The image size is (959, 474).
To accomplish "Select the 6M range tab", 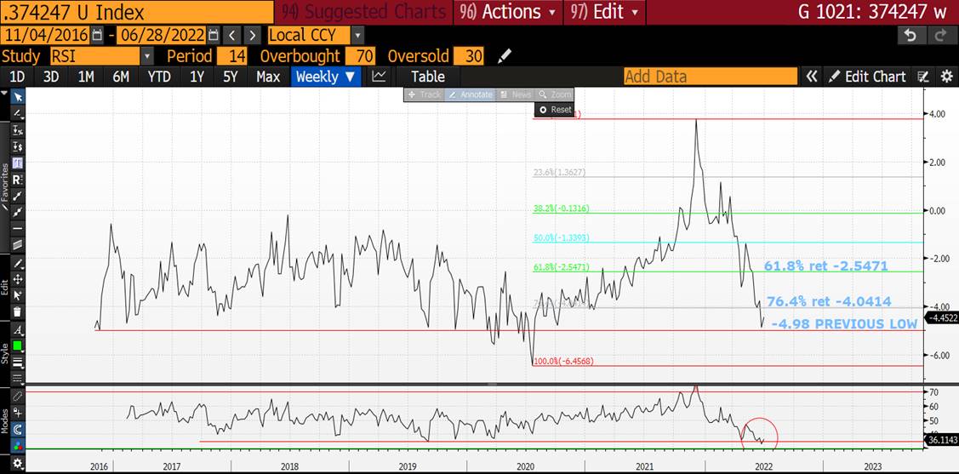I will click(121, 77).
